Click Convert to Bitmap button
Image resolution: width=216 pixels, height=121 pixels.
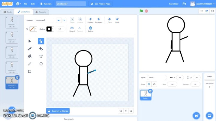tap(58, 111)
